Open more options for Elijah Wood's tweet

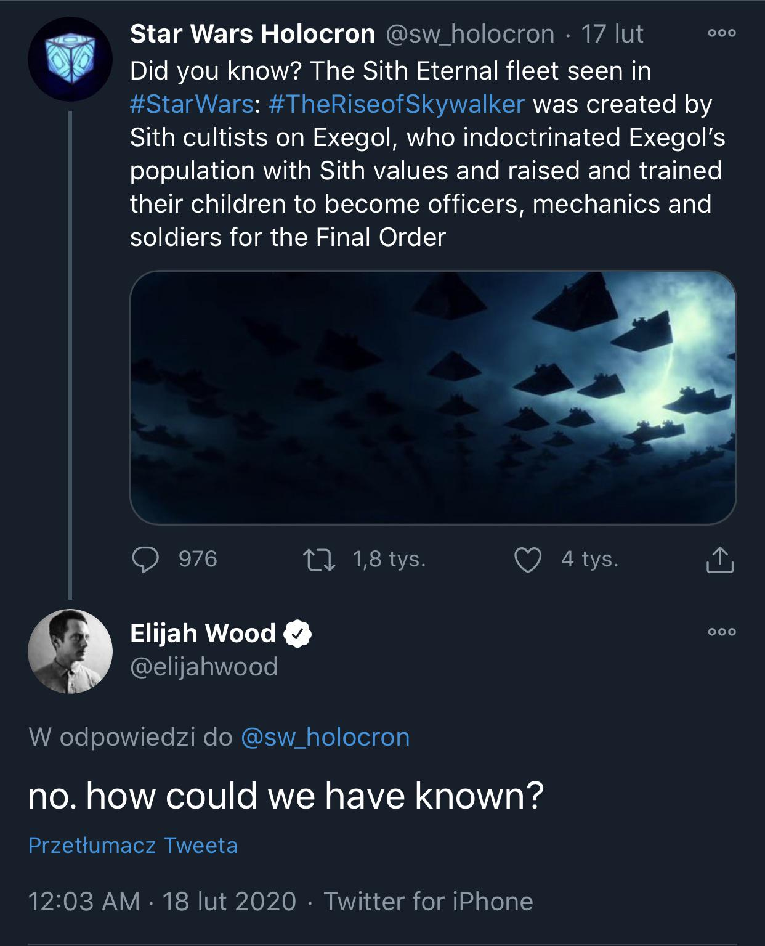tap(721, 632)
